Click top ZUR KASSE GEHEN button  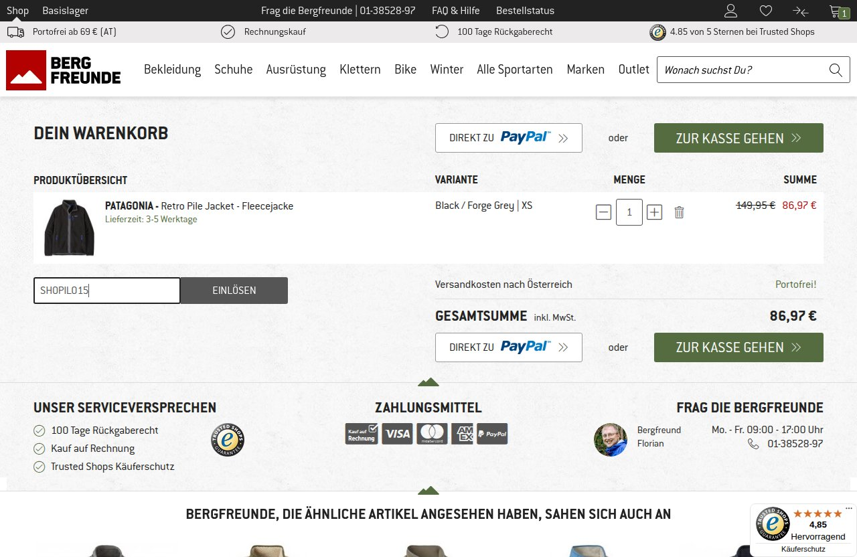pyautogui.click(x=738, y=138)
